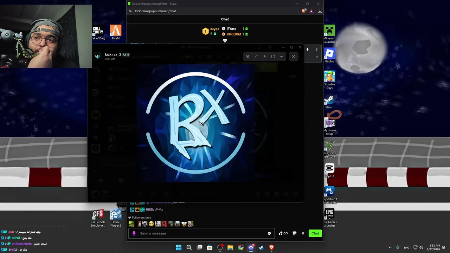Open Steam from the taskbar
This screenshot has height=253, width=450.
coord(261,247)
